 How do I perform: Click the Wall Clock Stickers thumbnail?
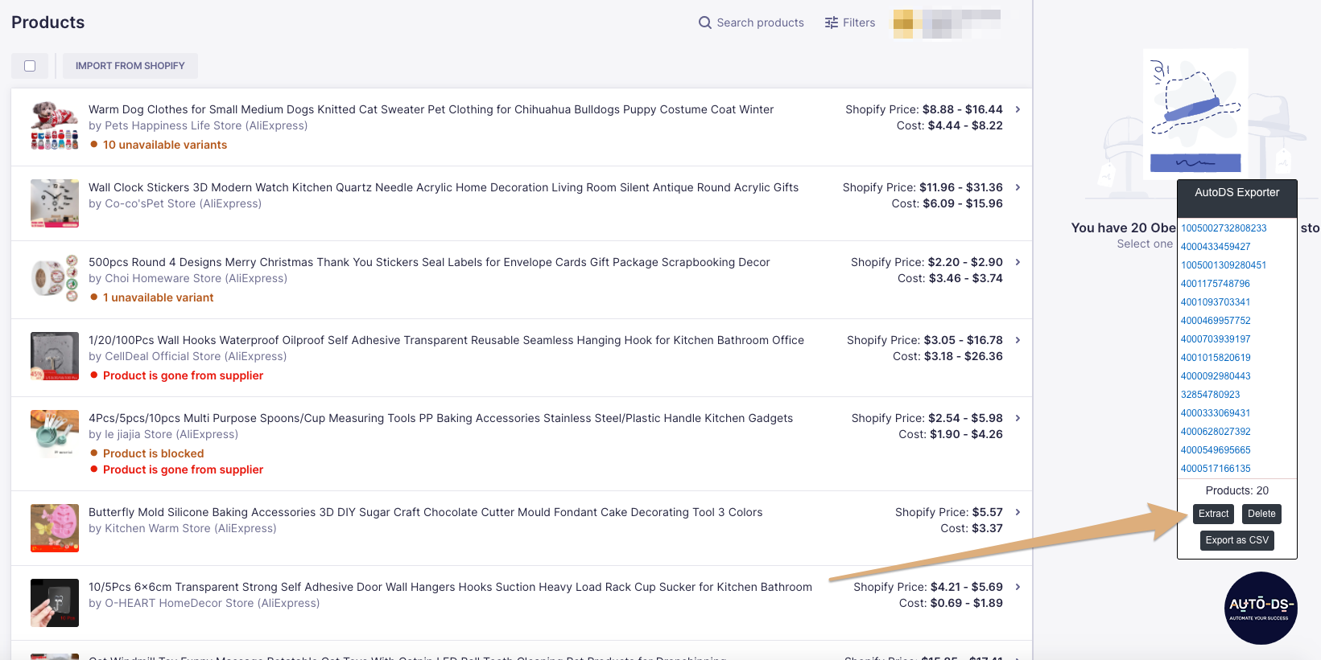(x=55, y=203)
